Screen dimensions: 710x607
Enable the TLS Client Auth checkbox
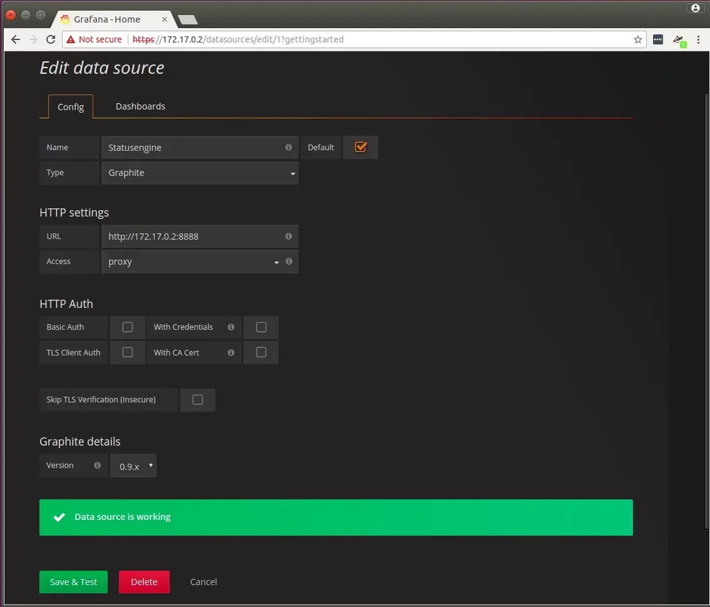point(128,352)
